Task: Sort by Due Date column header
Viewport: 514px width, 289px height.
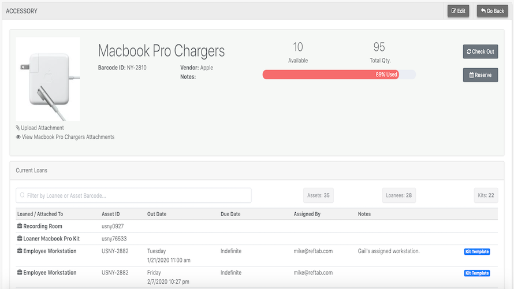Action: coord(230,214)
